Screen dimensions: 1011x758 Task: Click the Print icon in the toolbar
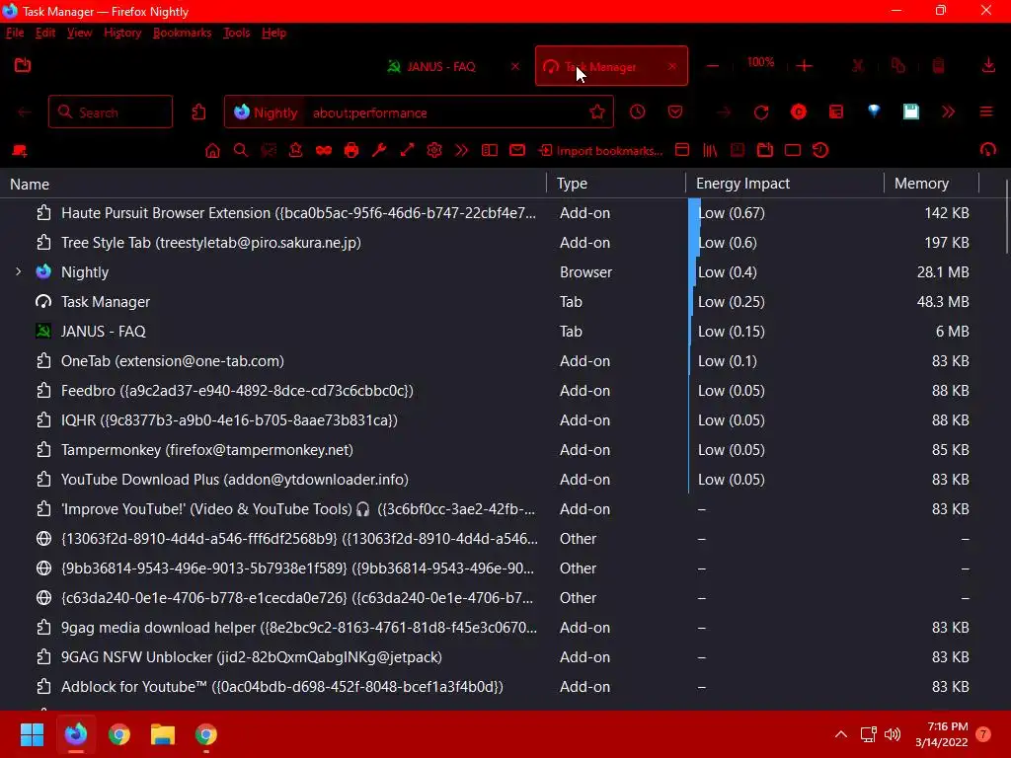click(351, 151)
